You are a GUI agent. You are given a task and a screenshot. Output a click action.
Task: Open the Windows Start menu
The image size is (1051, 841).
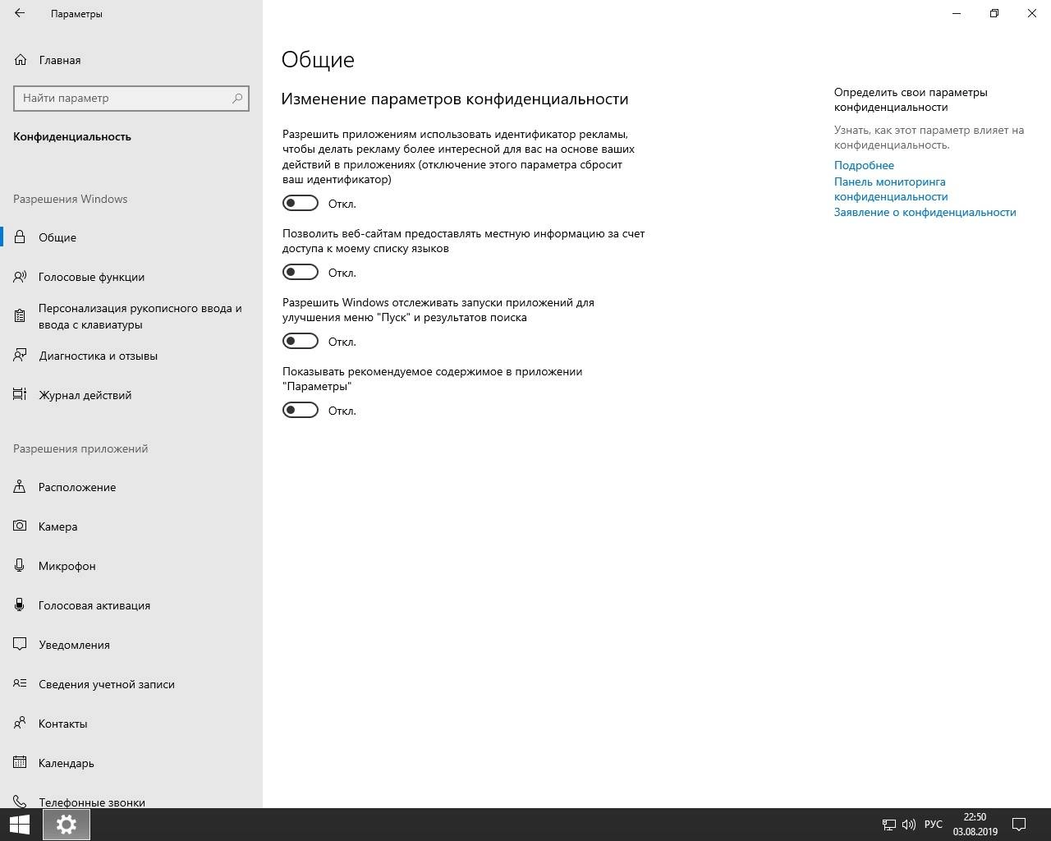20,825
